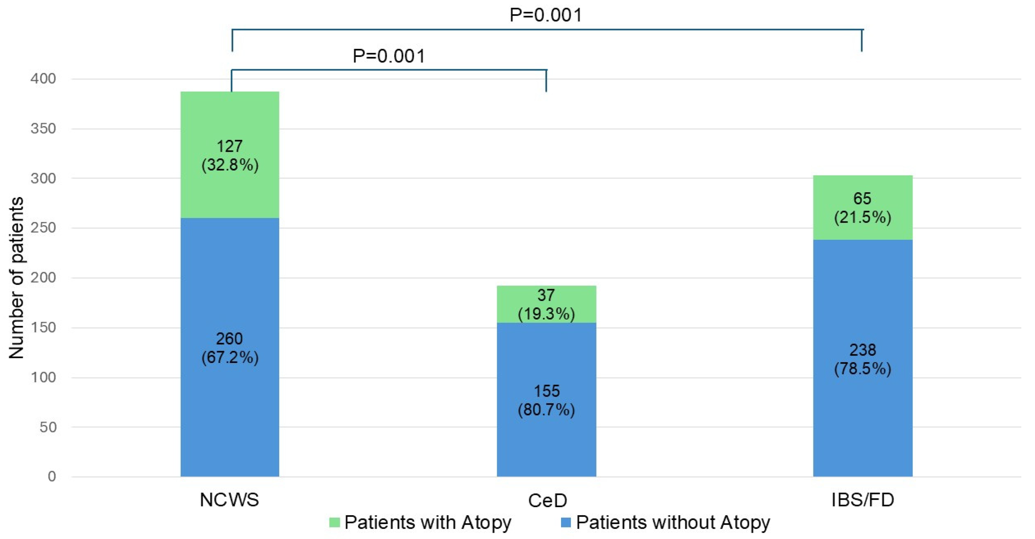Click the IBS/FD category axis label
The width and height of the screenshot is (1035, 539).
(x=863, y=500)
